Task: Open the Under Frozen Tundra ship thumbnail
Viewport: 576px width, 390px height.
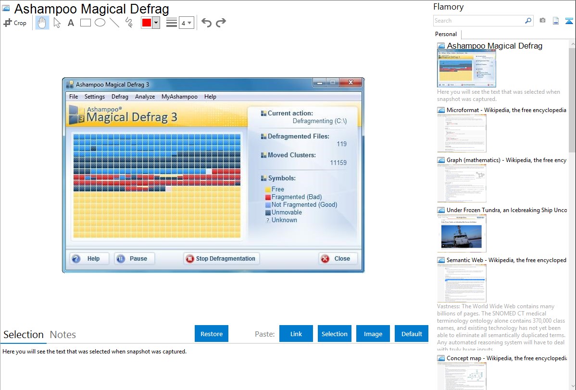Action: tap(462, 233)
